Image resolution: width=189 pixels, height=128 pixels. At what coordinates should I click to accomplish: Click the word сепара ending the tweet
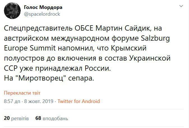81,79
